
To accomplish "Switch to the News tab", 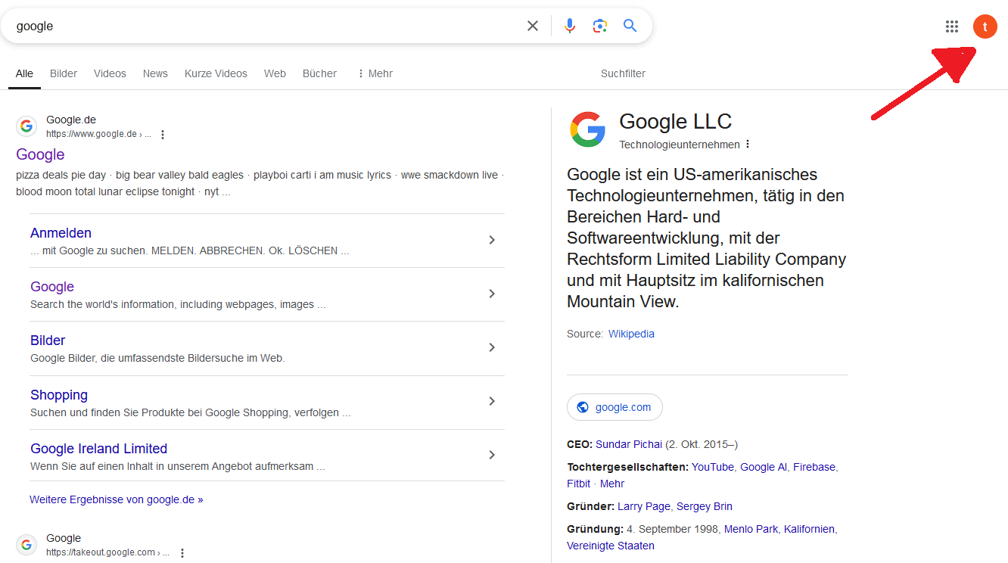I will (155, 73).
